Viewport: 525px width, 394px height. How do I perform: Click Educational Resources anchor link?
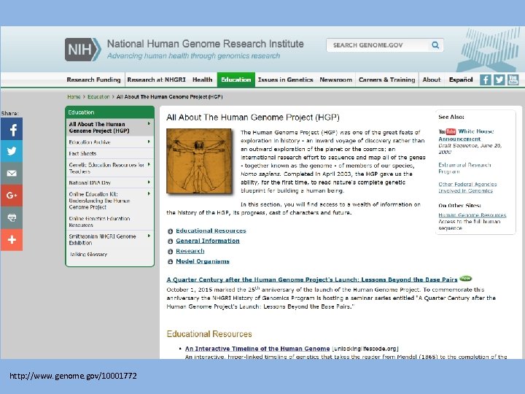click(x=211, y=231)
